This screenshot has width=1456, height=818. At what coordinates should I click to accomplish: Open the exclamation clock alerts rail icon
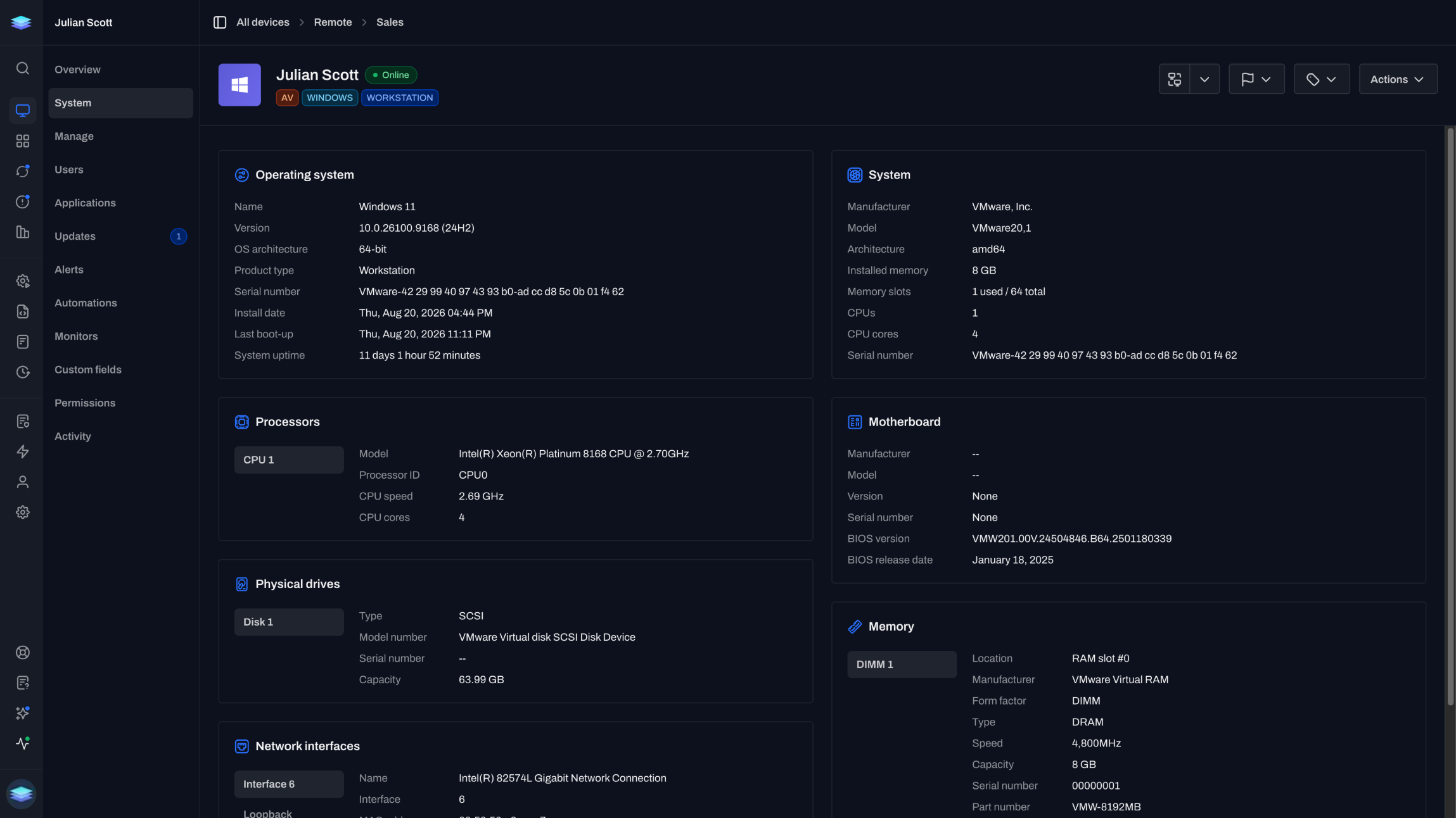pos(23,201)
